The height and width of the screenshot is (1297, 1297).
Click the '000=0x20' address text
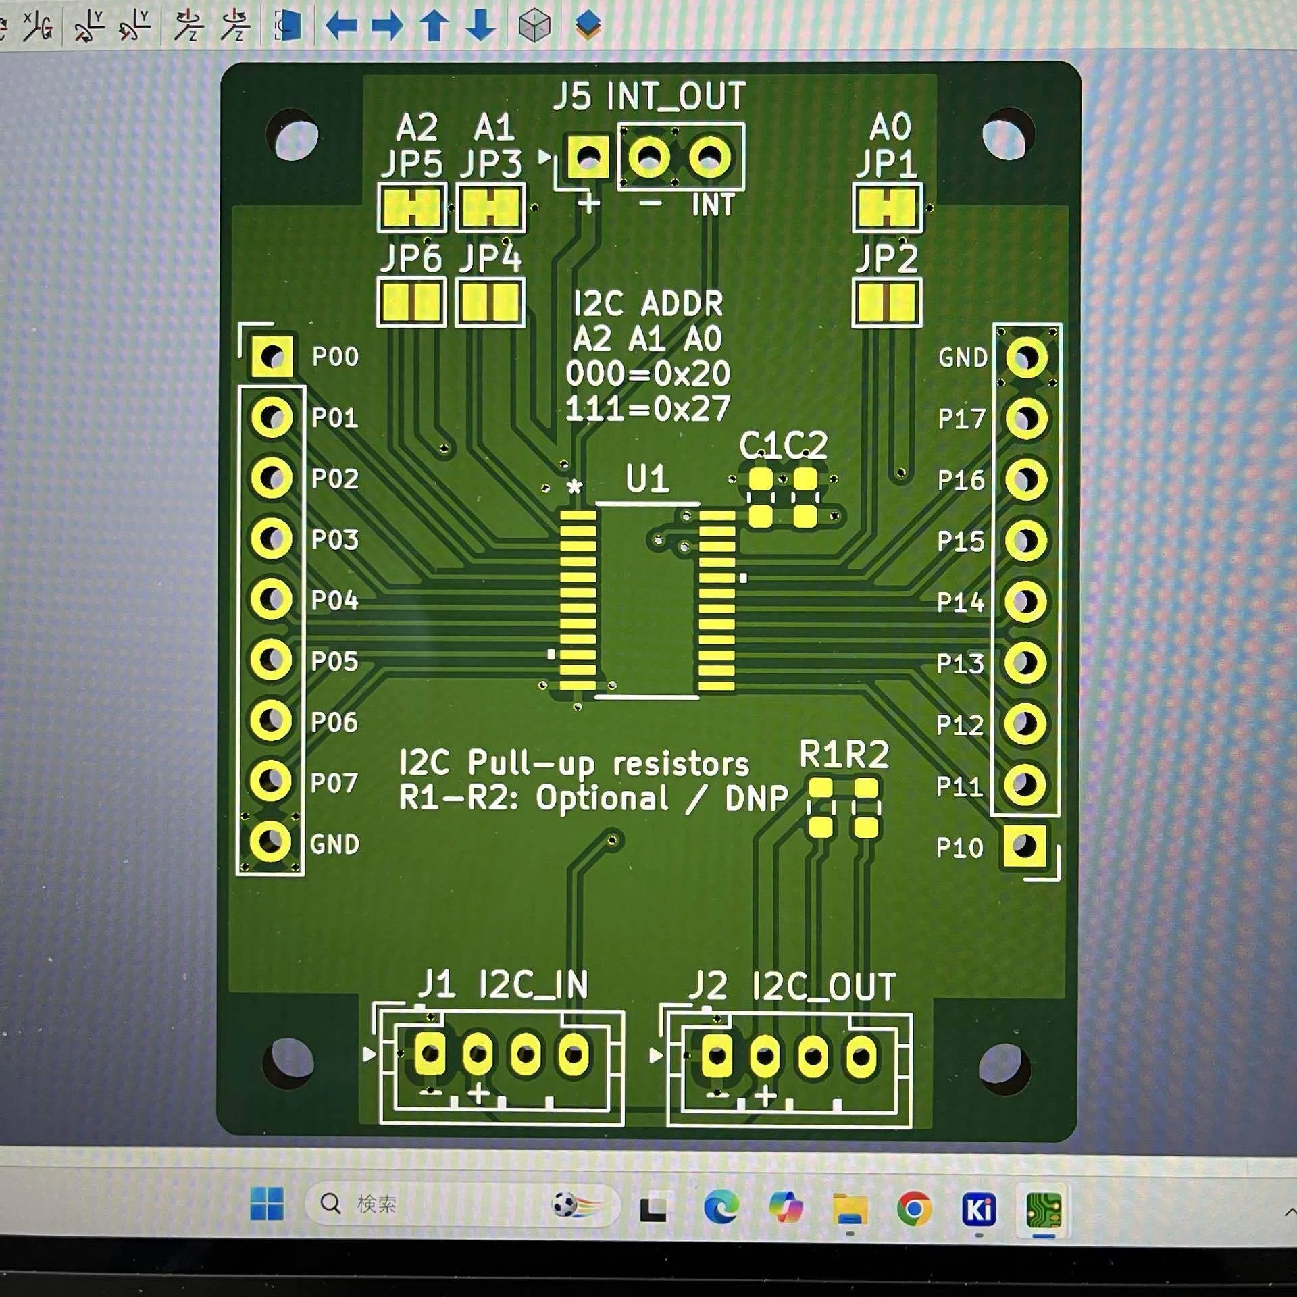click(x=648, y=374)
